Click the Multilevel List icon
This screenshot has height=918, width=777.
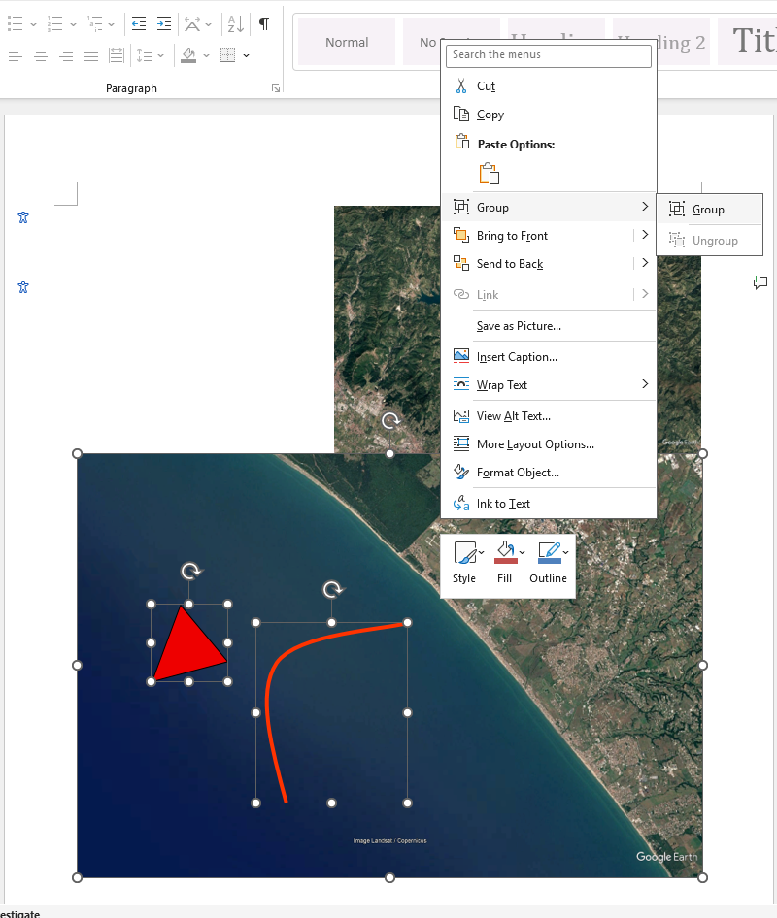coord(94,24)
